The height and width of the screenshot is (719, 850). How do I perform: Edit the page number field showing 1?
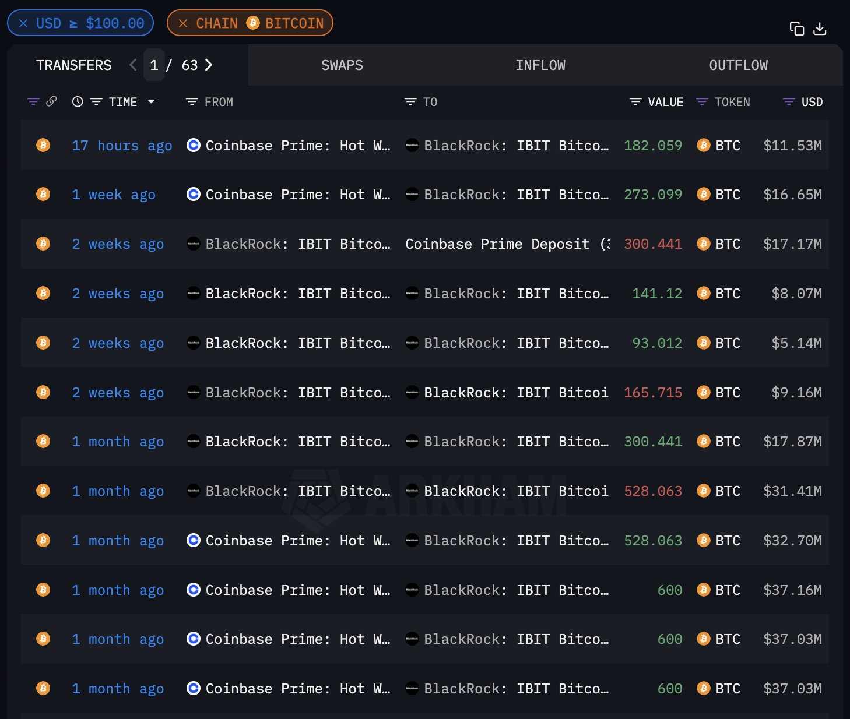(x=154, y=65)
